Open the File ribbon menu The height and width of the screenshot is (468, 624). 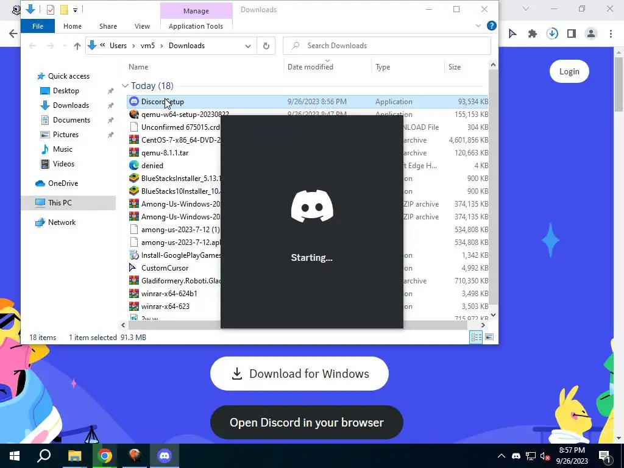click(x=38, y=26)
